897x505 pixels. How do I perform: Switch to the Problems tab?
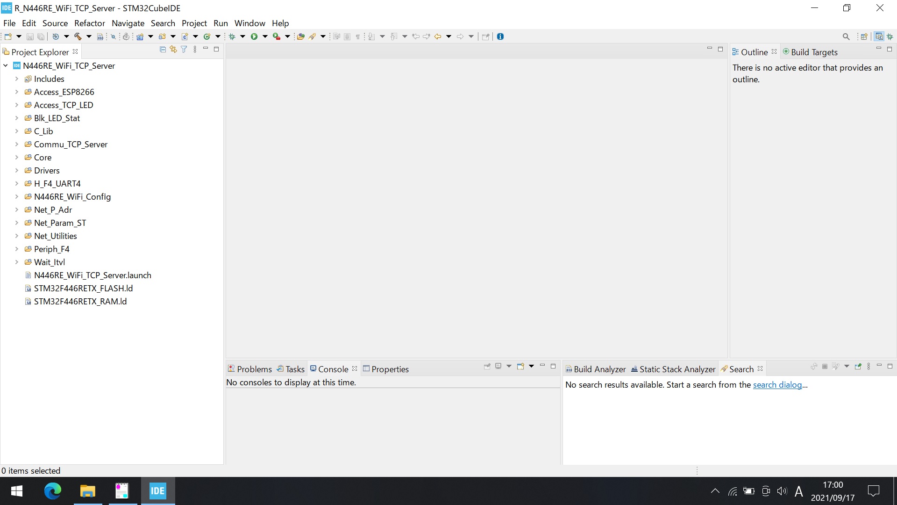coord(250,369)
